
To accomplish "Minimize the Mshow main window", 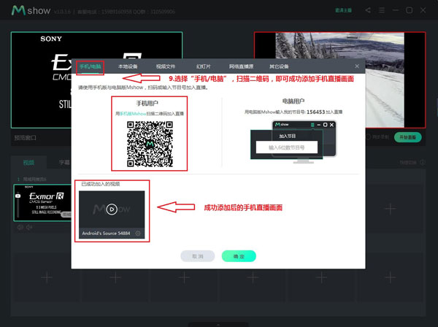I will tap(396, 10).
